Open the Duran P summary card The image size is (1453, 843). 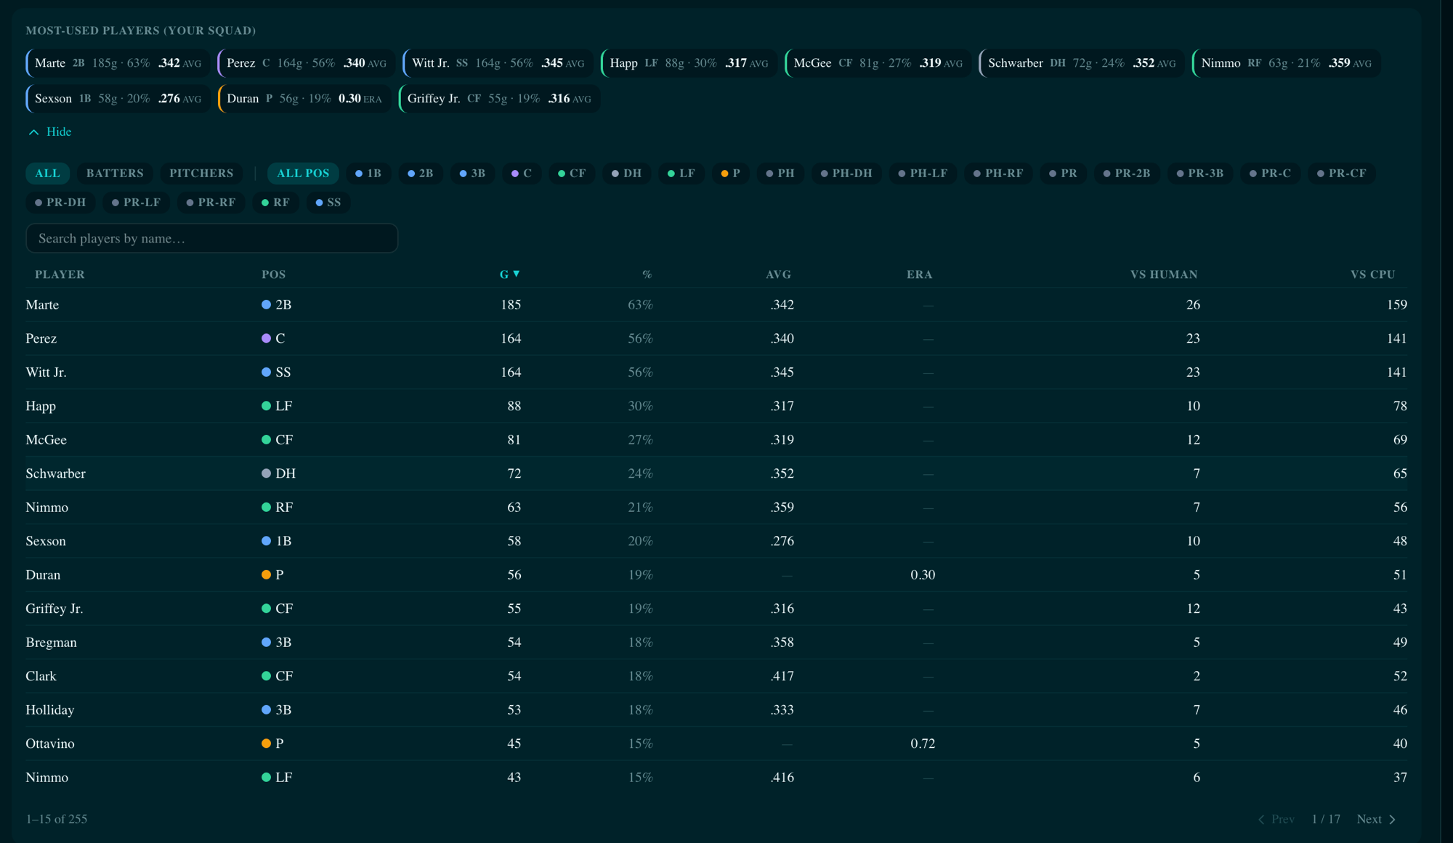tap(304, 98)
